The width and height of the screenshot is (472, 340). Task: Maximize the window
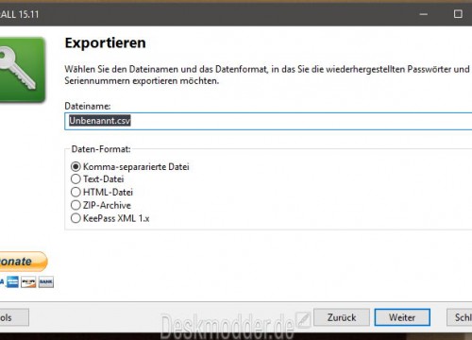coord(458,14)
